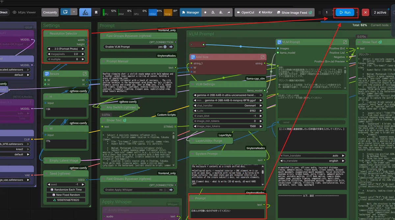Click left arrow on 2:3 (Portrait Photo) selector
Viewport: 395px width, 220px height.
tap(49, 49)
